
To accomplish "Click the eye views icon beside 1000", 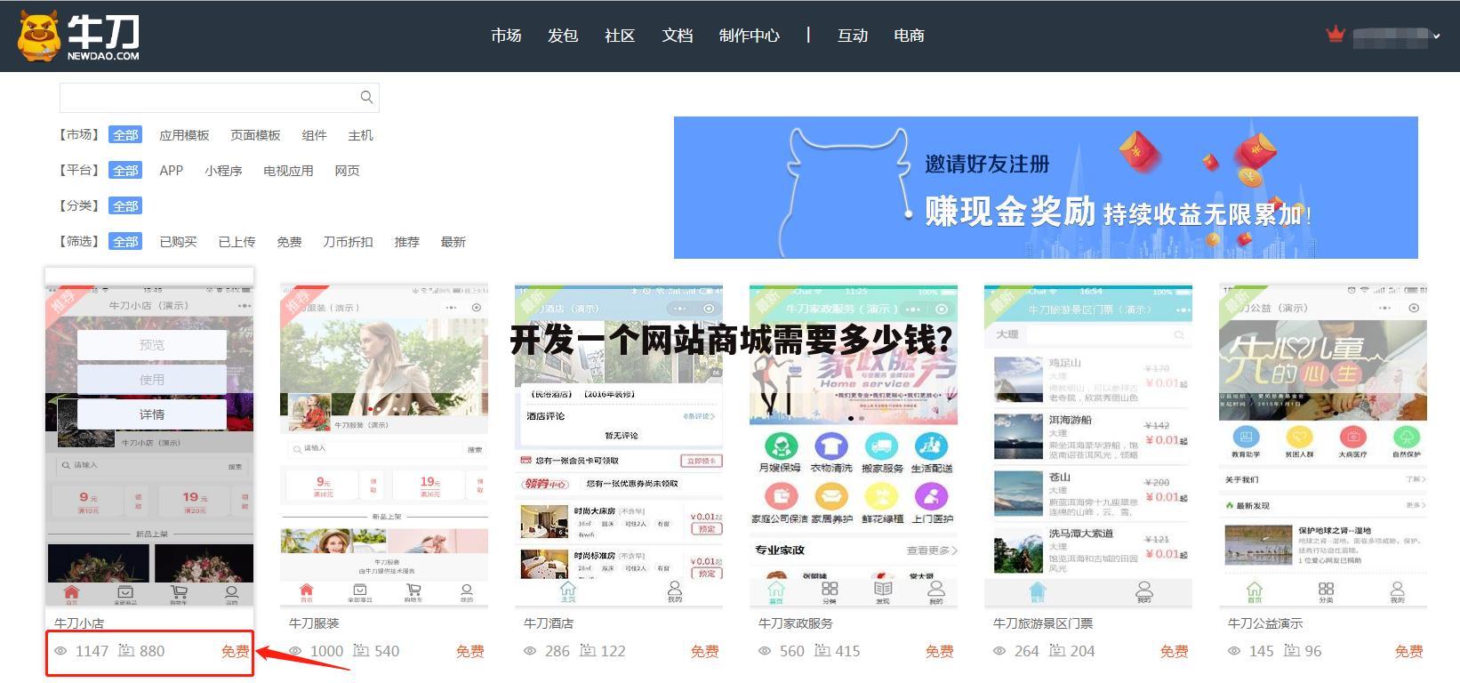I will 295,651.
